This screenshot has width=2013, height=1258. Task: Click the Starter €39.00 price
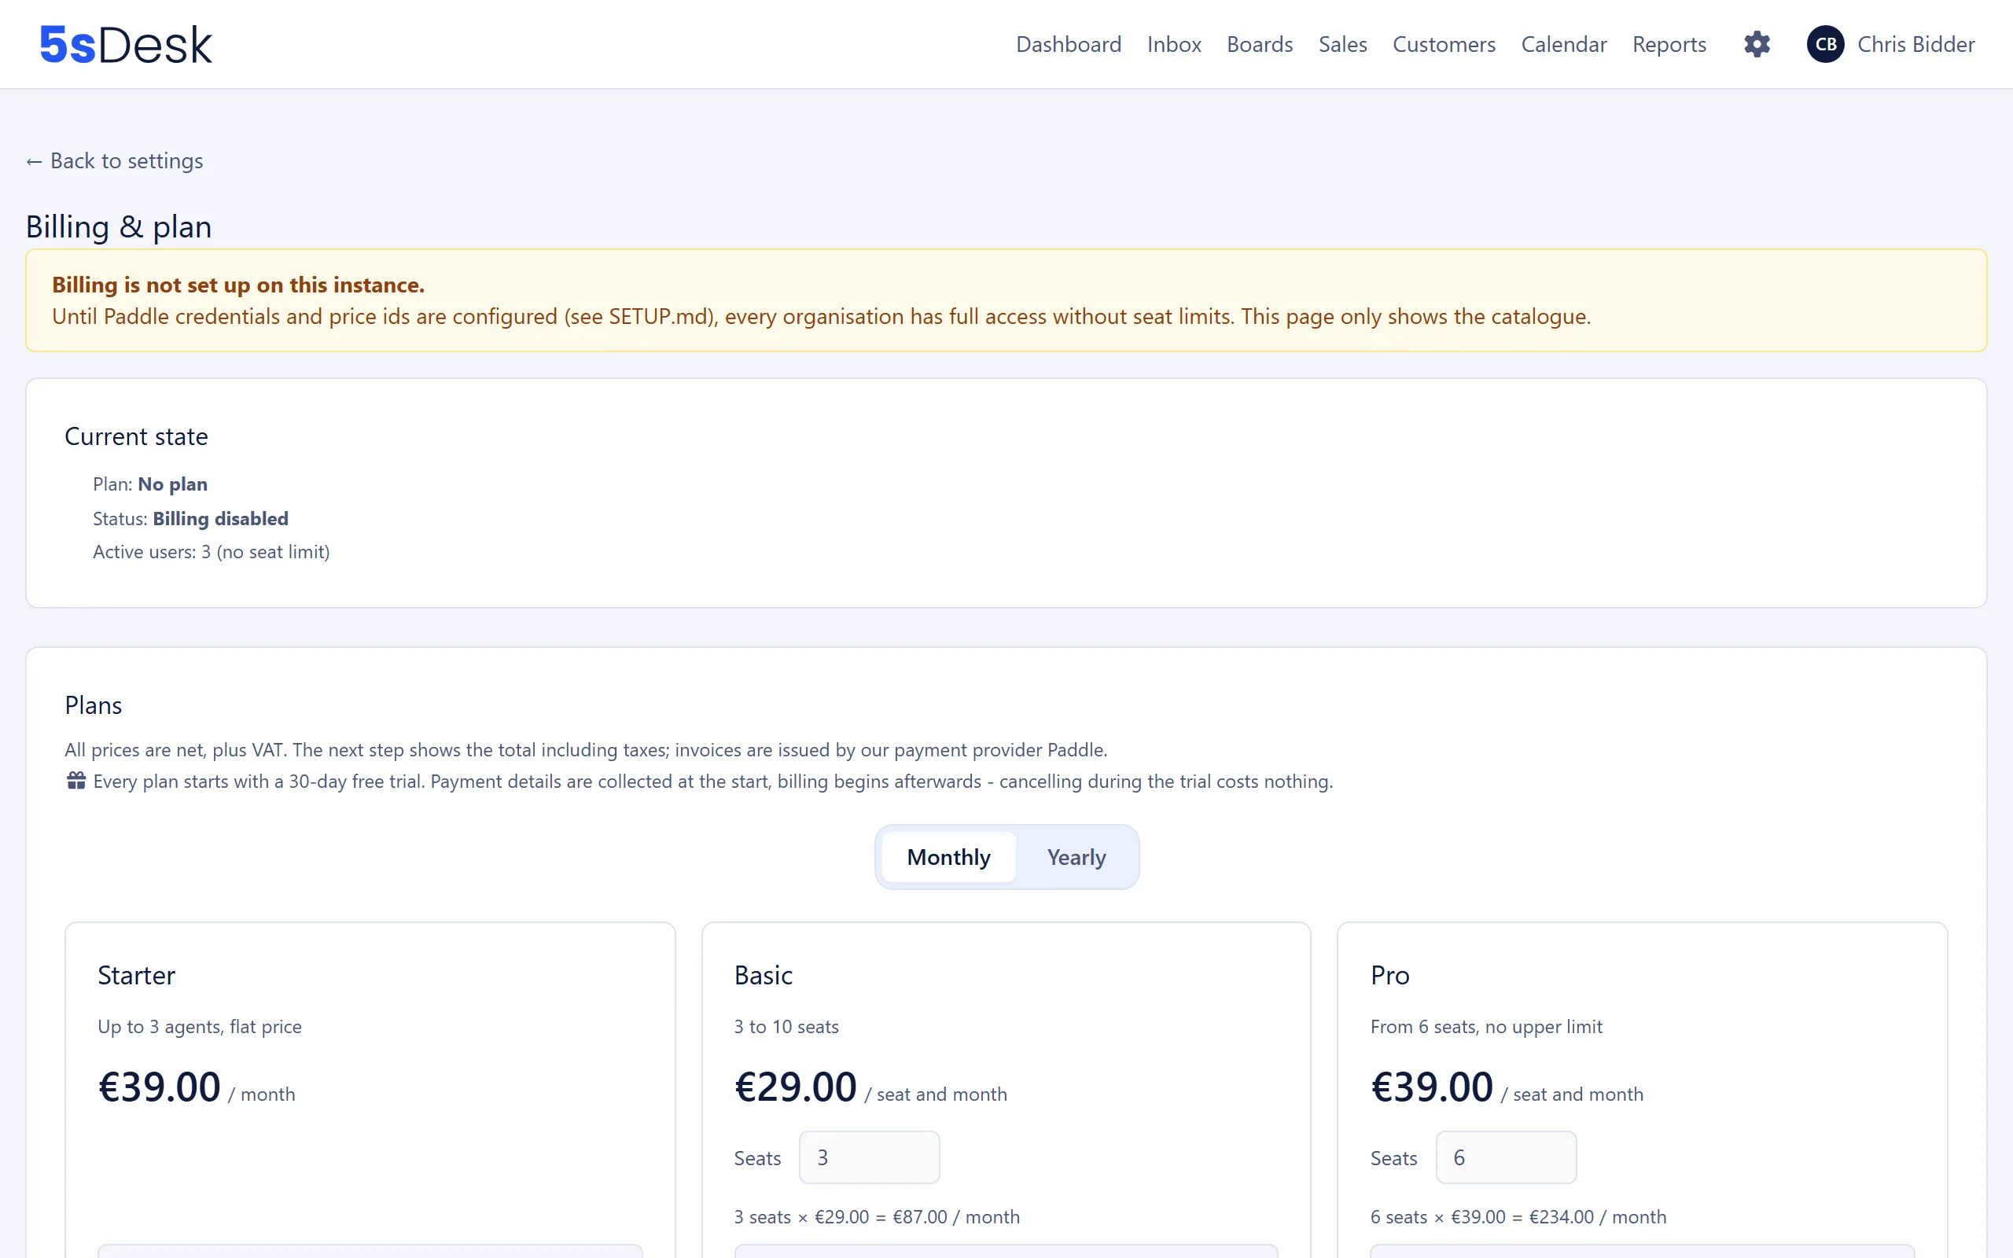[x=159, y=1087]
